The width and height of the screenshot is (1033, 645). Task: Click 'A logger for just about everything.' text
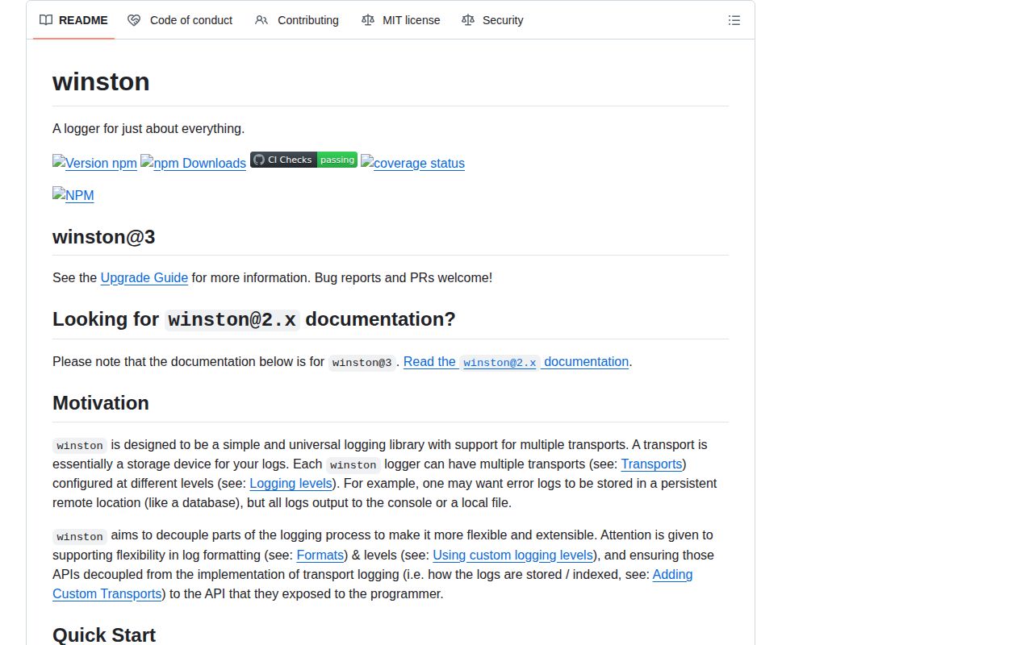[148, 128]
